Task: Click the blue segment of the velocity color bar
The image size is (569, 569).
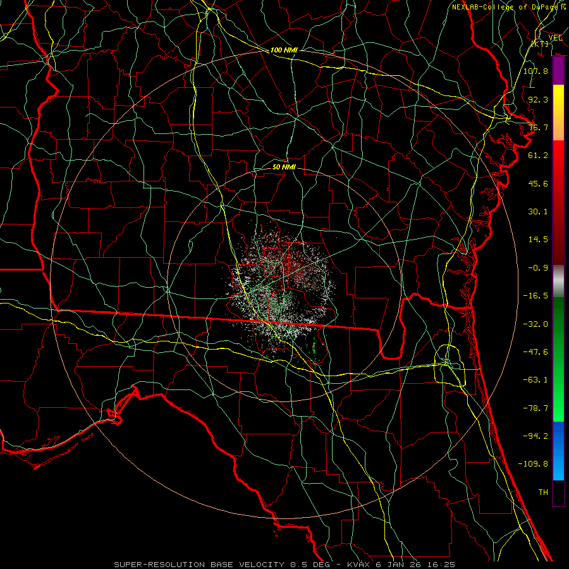Action: coord(558,451)
